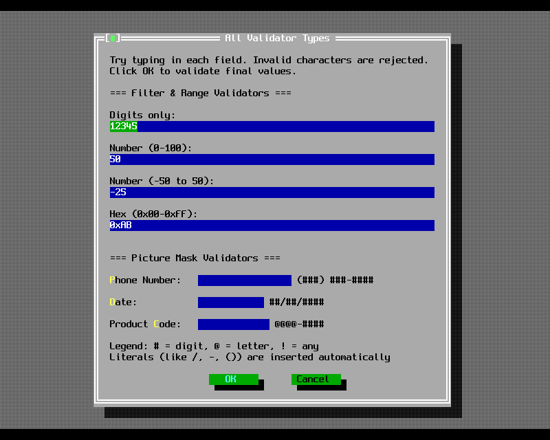The width and height of the screenshot is (550, 440).
Task: Click the Filter & Range Validators heading
Action: tap(200, 93)
